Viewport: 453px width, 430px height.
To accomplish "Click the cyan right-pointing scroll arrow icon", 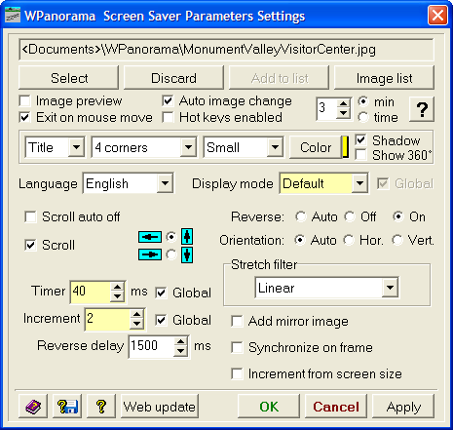I will pos(150,254).
